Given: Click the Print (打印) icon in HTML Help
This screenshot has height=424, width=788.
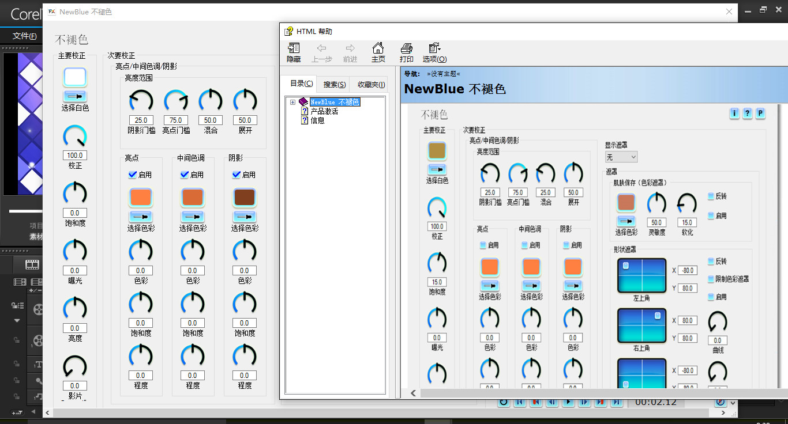Looking at the screenshot, I should pos(407,52).
